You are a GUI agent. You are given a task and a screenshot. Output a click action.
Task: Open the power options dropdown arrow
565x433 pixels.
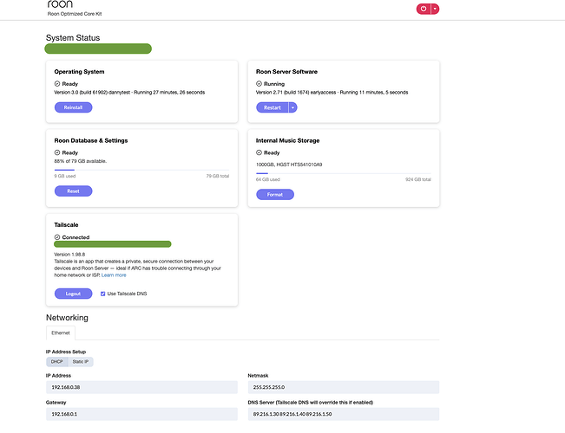435,9
